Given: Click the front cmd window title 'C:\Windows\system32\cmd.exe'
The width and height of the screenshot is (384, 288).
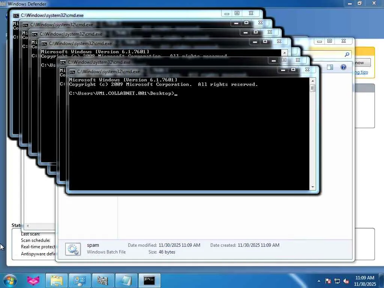Looking at the screenshot, I should [108, 72].
